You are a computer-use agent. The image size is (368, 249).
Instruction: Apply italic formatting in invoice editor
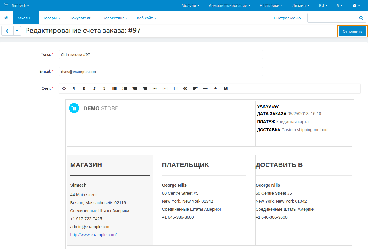[94, 88]
